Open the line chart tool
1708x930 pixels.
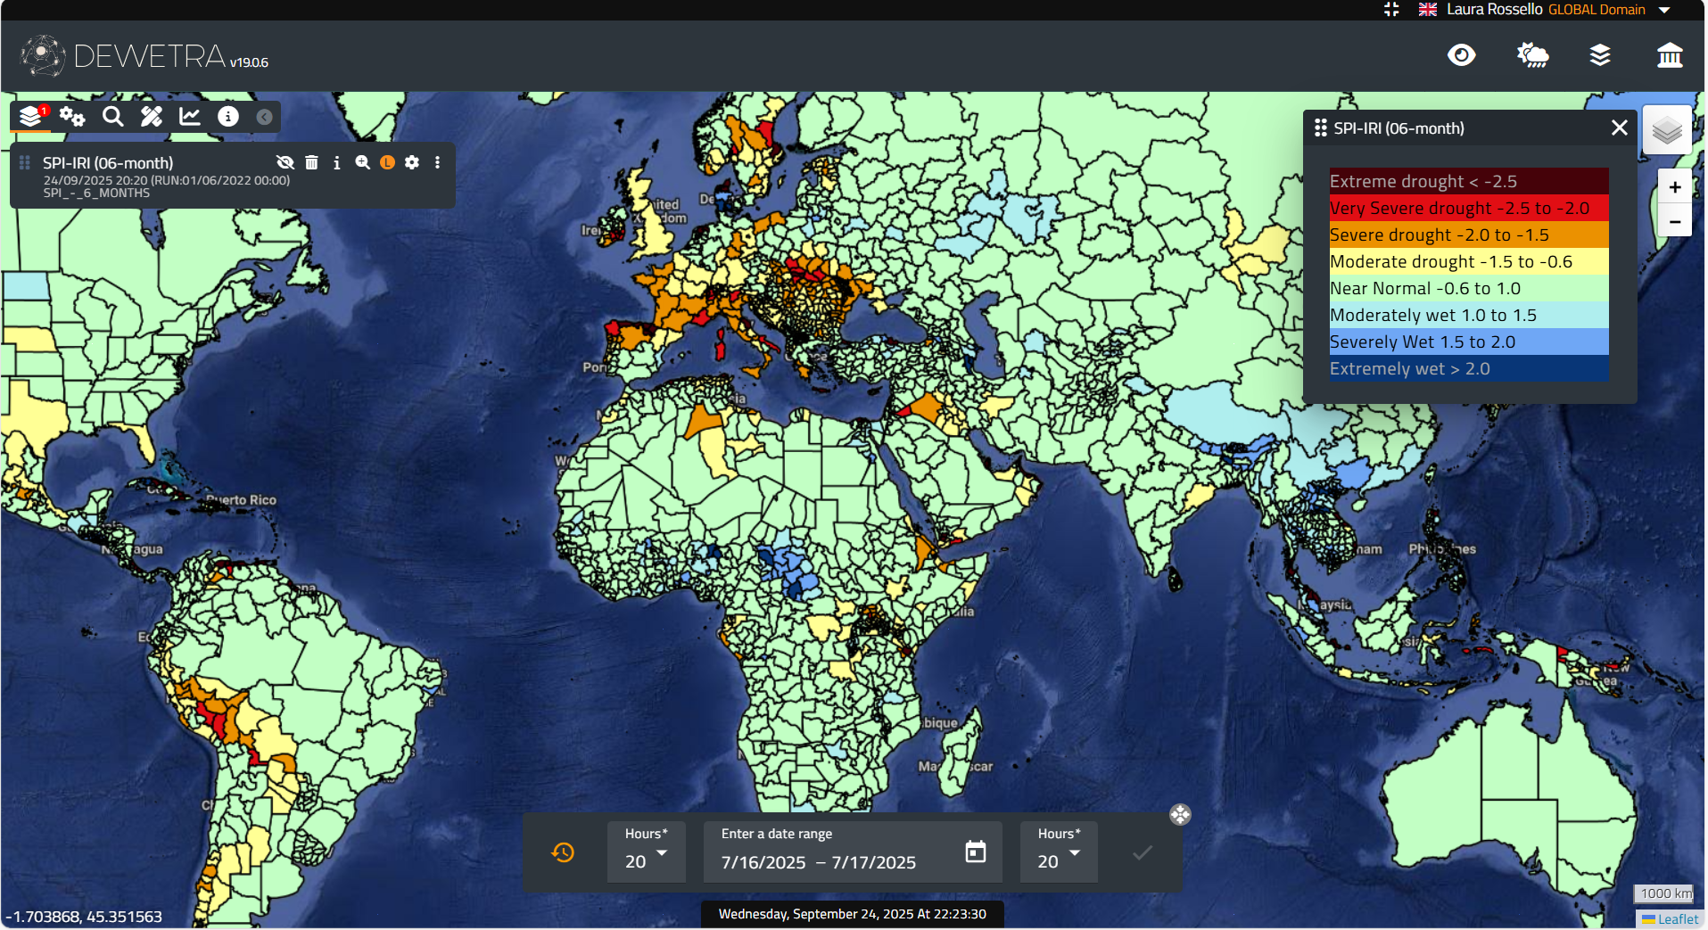click(190, 117)
